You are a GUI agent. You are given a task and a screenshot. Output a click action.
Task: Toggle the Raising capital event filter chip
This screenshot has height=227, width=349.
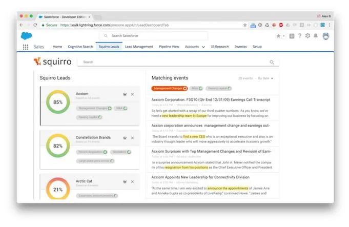(x=218, y=88)
